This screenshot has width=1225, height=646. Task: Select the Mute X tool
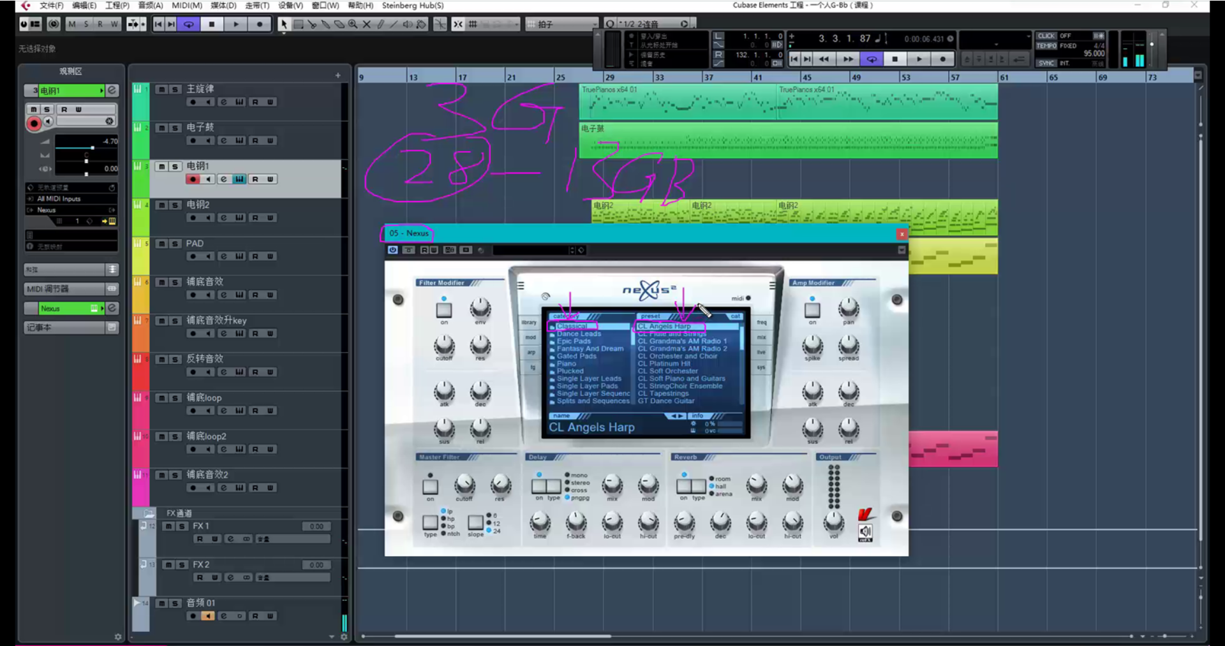click(x=367, y=24)
